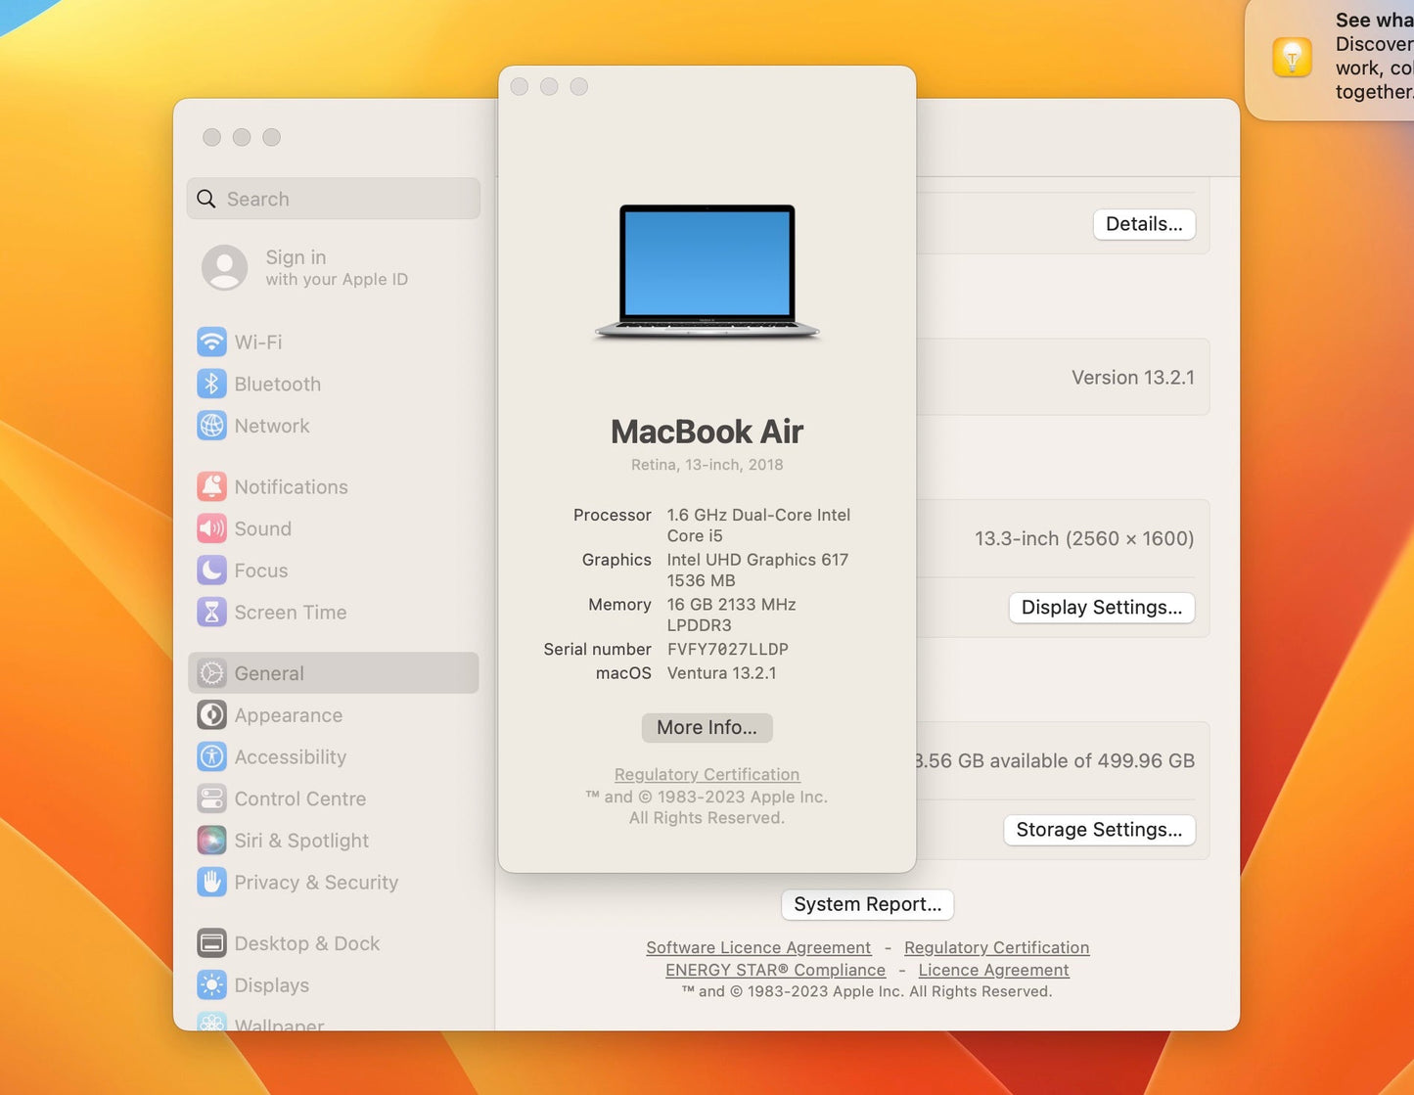Image resolution: width=1414 pixels, height=1095 pixels.
Task: Open the Appearance icon
Action: click(211, 715)
